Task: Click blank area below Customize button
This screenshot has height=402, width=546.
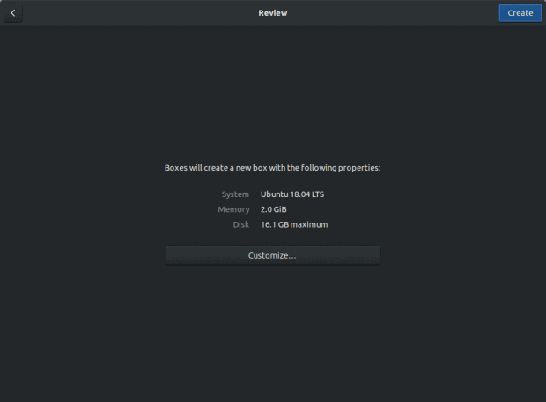Action: pyautogui.click(x=272, y=334)
